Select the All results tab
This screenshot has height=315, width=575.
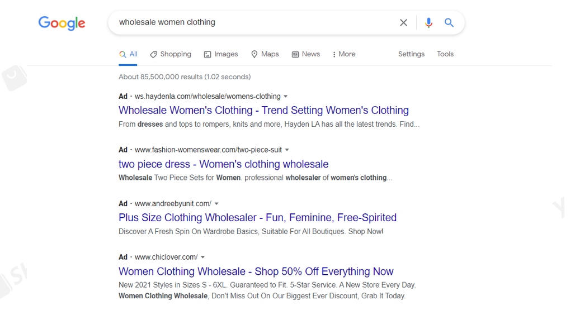click(128, 54)
